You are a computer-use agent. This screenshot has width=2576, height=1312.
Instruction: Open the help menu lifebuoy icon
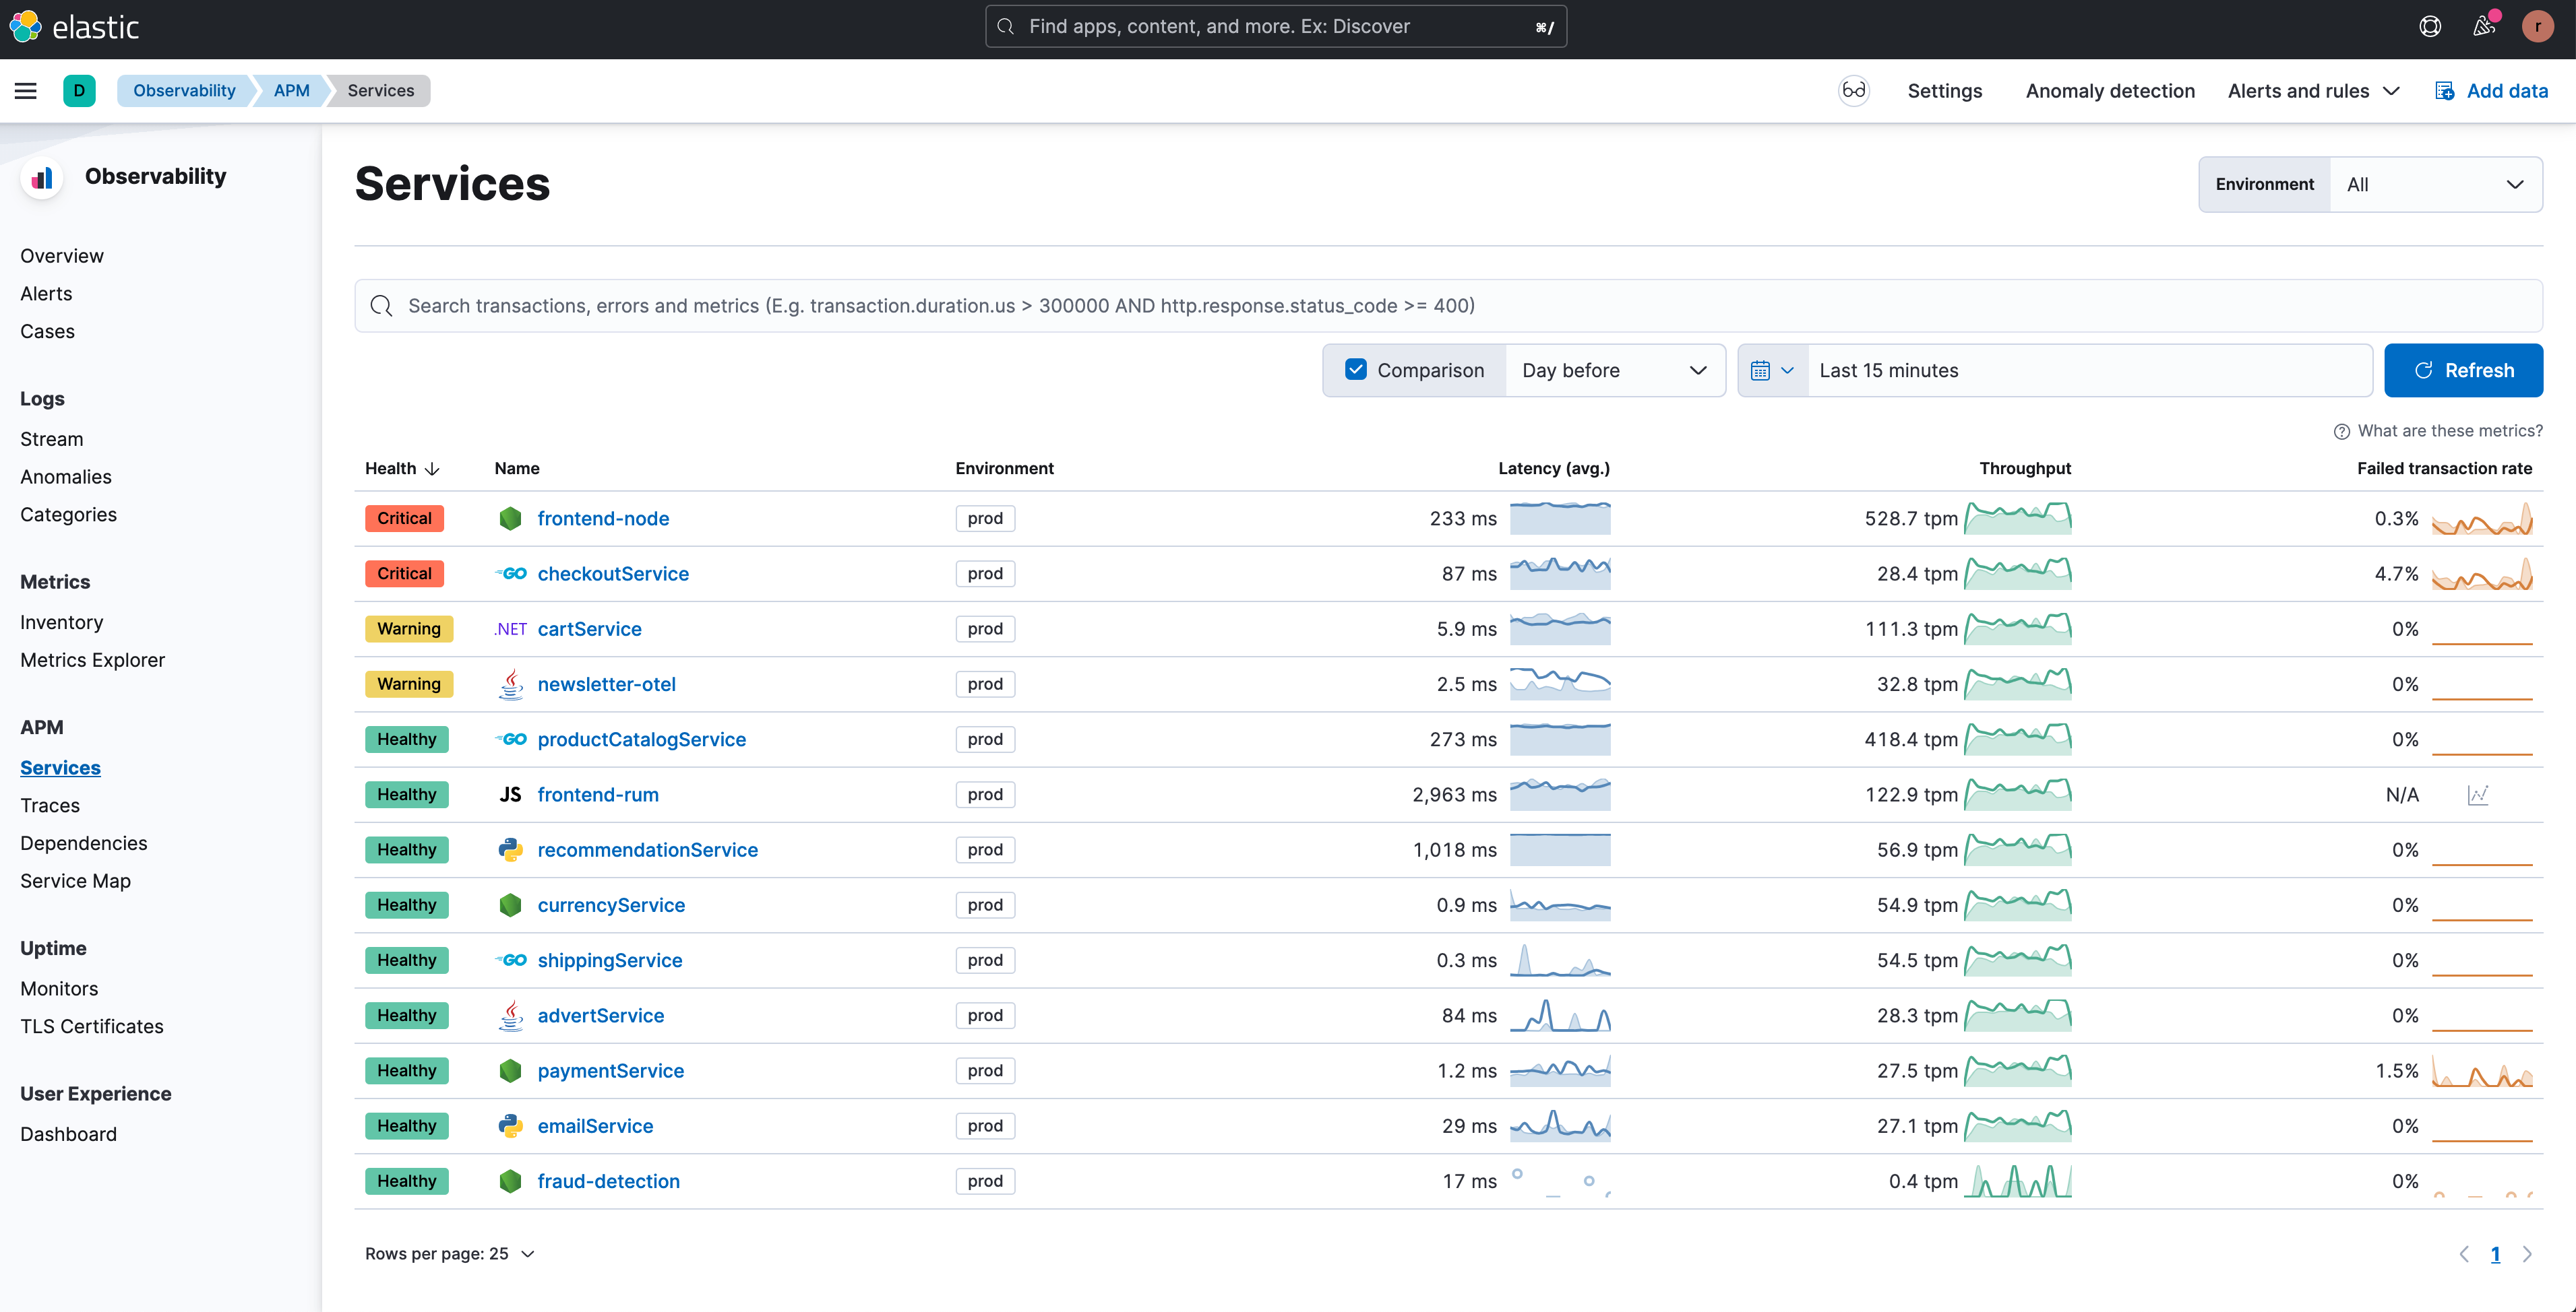coord(2430,27)
